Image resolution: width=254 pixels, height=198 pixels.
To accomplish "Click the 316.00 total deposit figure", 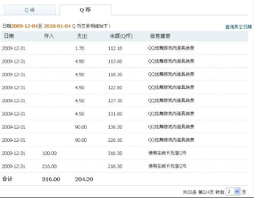I will [x=51, y=179].
